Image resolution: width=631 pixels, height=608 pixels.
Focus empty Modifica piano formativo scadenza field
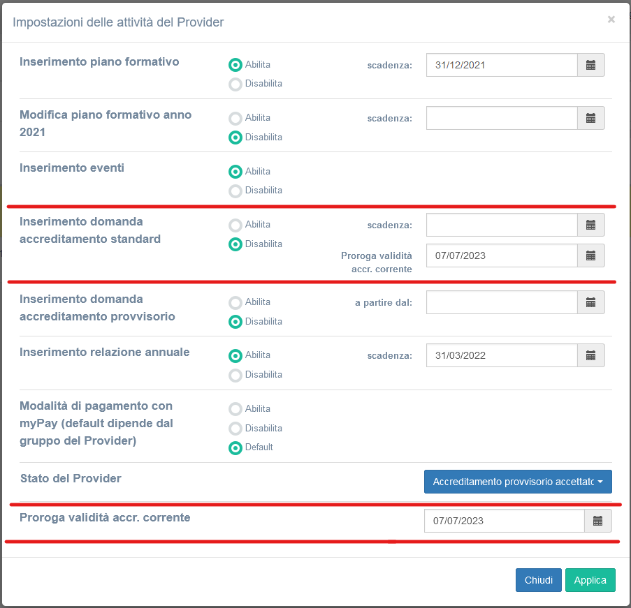(502, 118)
